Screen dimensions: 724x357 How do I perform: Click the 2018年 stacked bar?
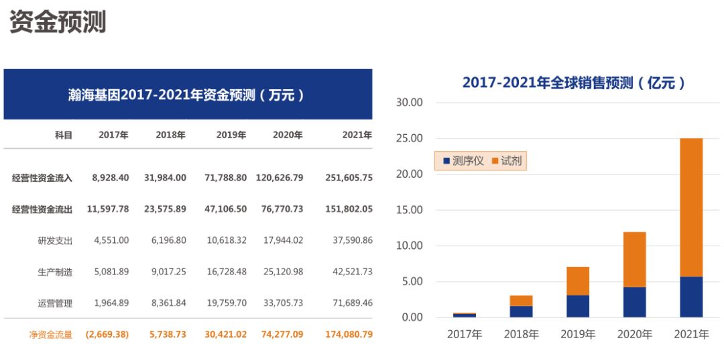522,307
